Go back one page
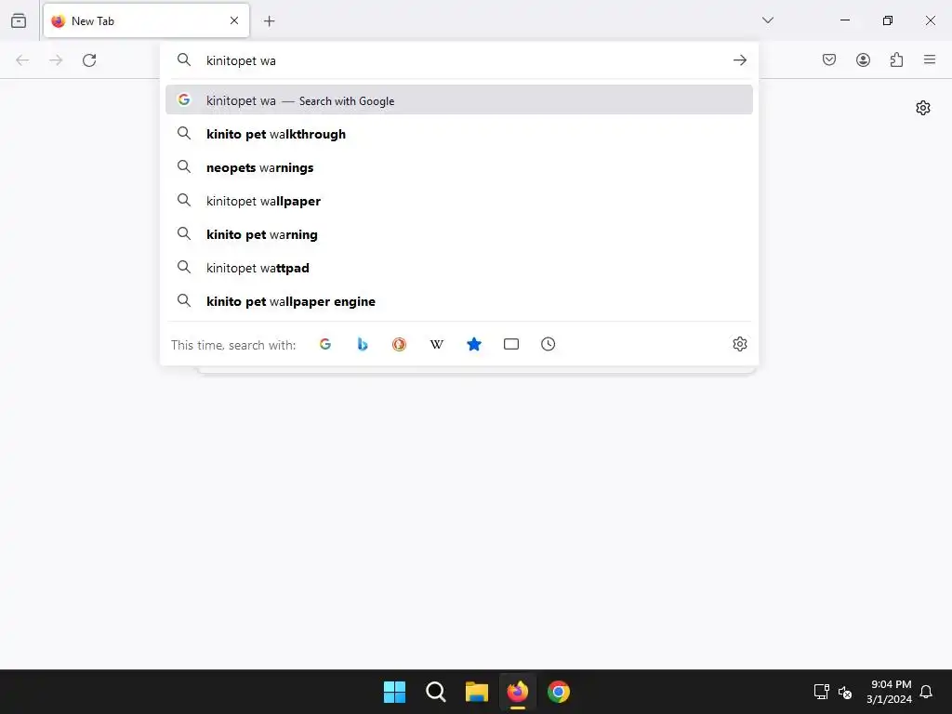Image resolution: width=952 pixels, height=714 pixels. [22, 60]
